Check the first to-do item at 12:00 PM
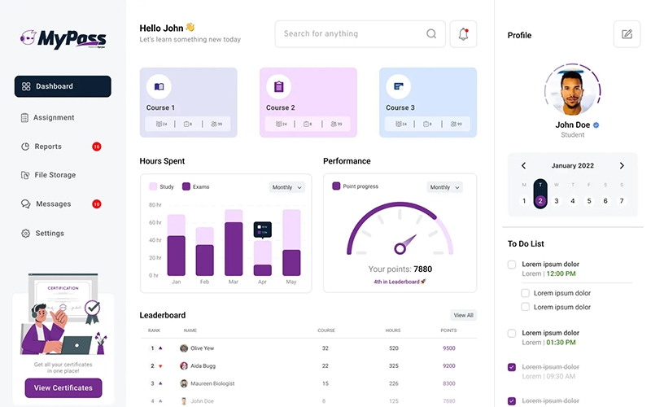Viewport: 651px width, 407px height. pos(512,265)
